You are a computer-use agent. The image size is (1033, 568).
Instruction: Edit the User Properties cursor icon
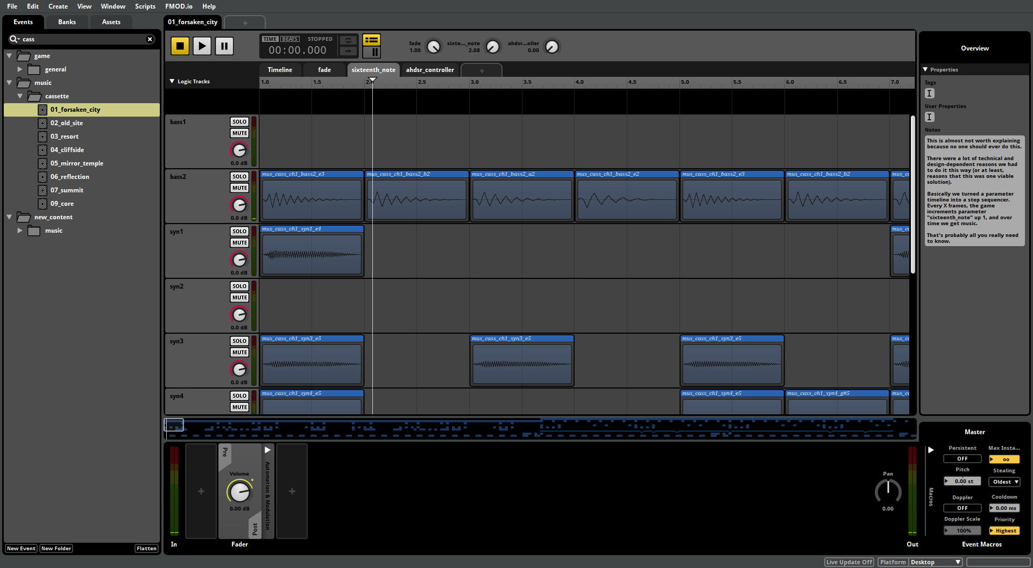click(929, 117)
